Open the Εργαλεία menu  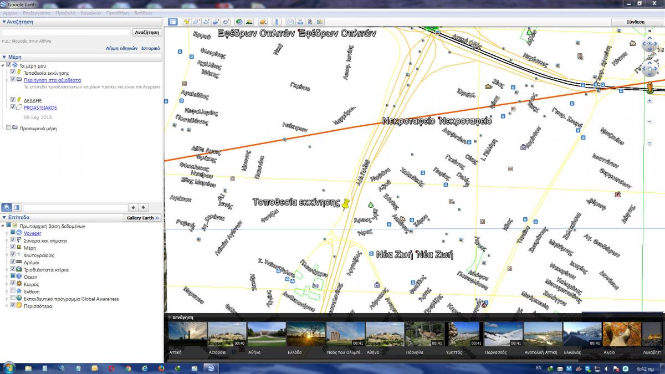[x=91, y=12]
